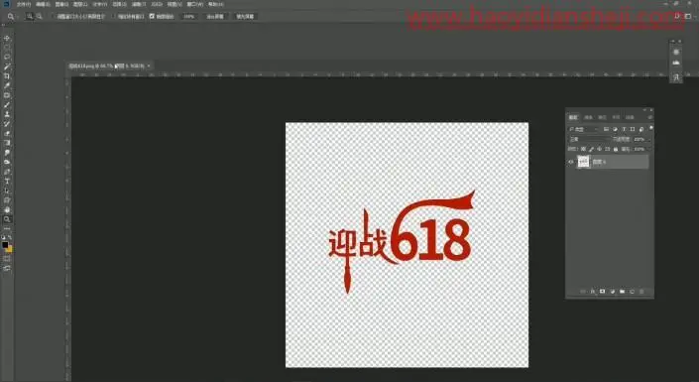Create new group folder icon

coord(623,292)
